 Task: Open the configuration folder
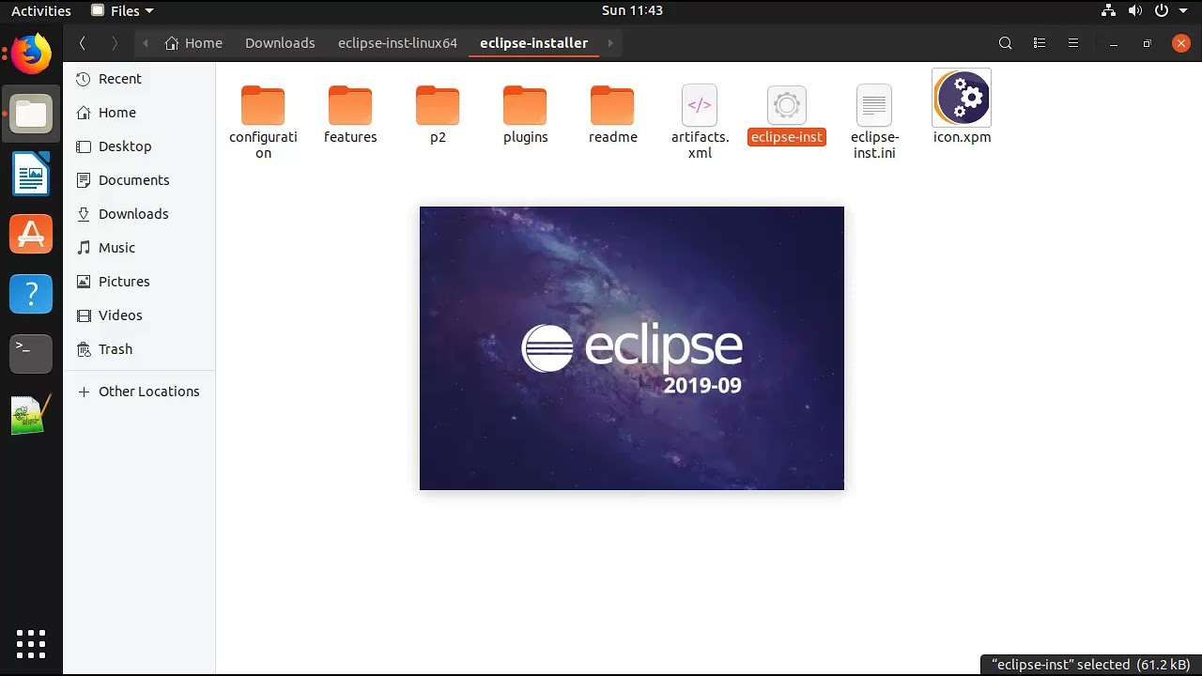click(263, 121)
